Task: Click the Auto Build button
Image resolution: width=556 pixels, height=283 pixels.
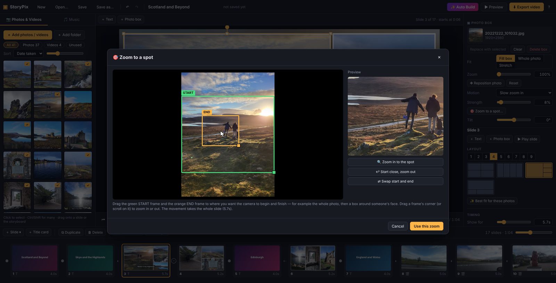Action: click(x=463, y=7)
